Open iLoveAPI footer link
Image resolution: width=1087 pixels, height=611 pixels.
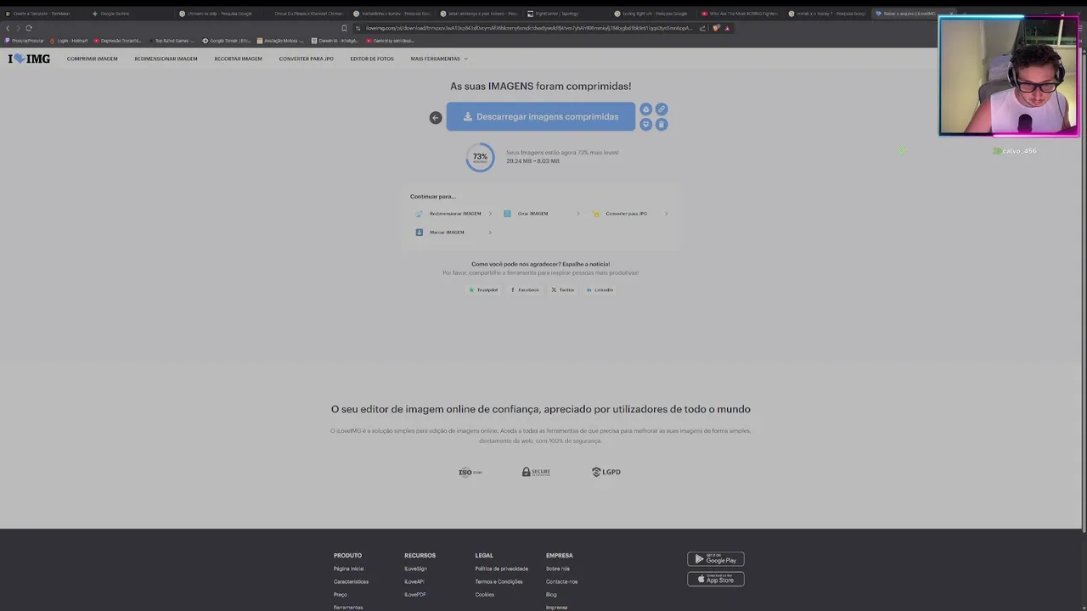point(414,581)
